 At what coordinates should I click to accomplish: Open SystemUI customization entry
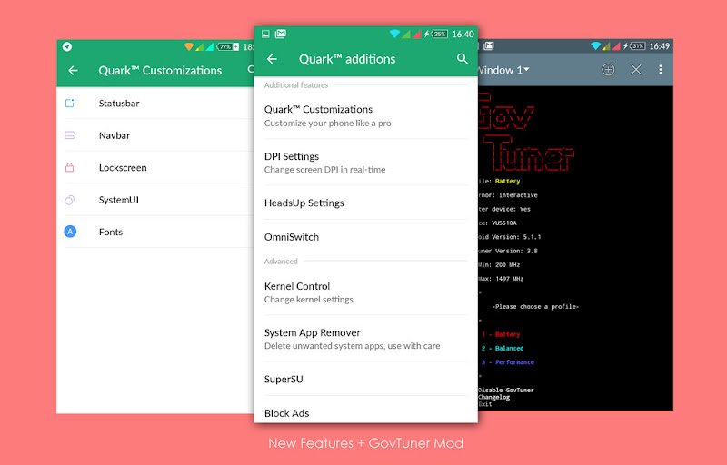click(x=155, y=200)
